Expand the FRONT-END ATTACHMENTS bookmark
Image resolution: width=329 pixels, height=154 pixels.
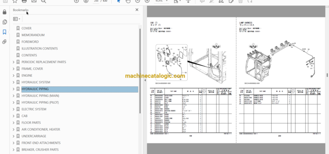click(14, 143)
